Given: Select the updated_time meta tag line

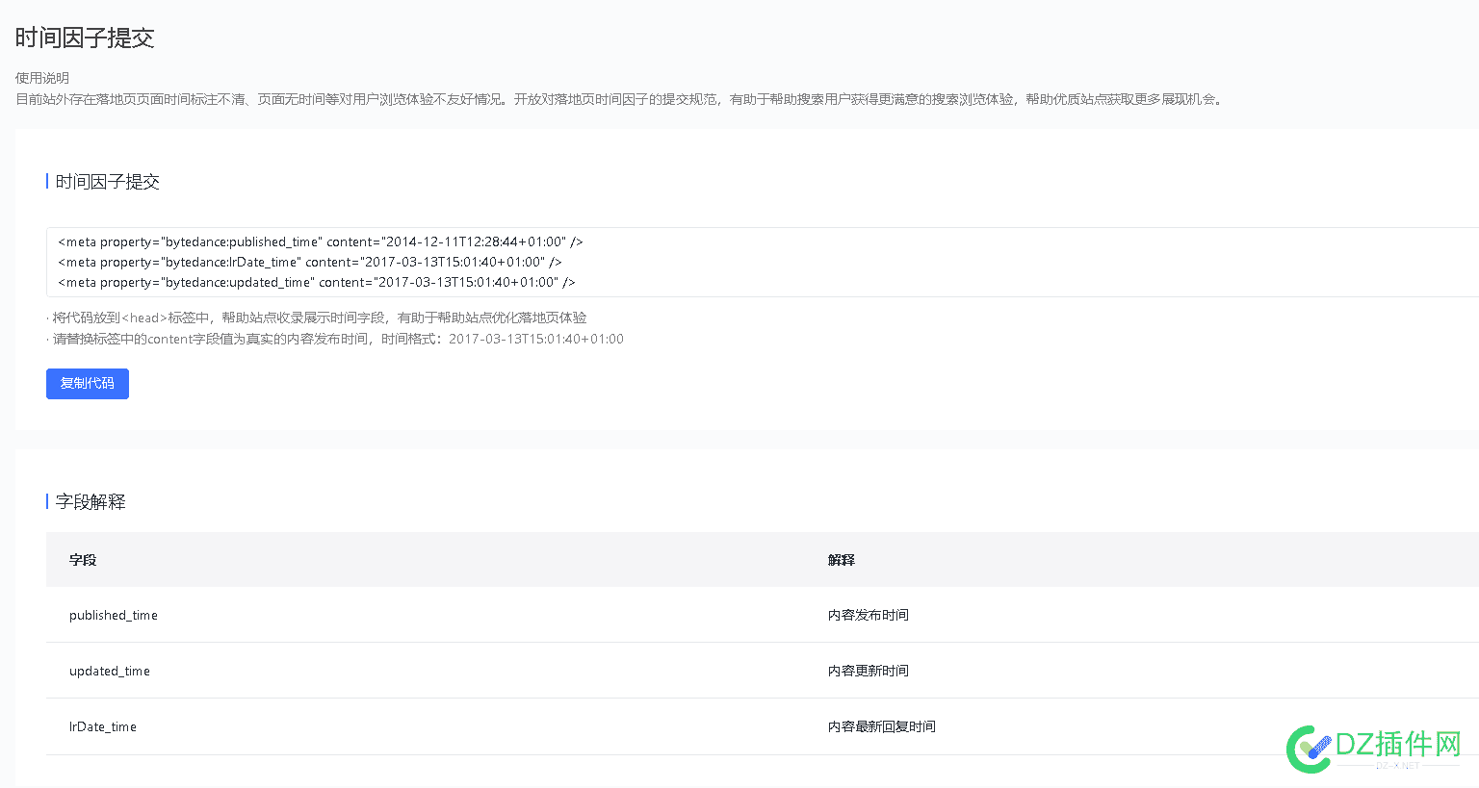Looking at the screenshot, I should 317,282.
